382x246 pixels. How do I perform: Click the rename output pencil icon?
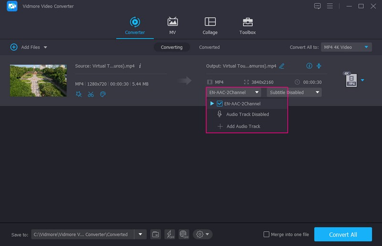[x=282, y=66]
